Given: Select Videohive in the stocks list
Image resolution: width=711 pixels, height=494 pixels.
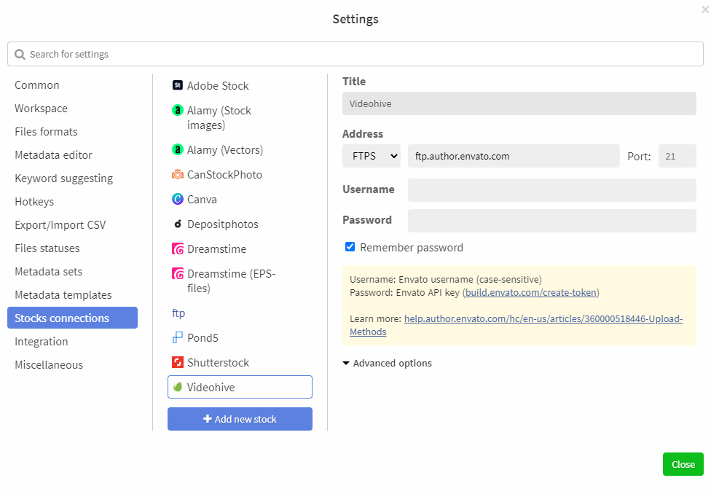Looking at the screenshot, I should click(240, 387).
